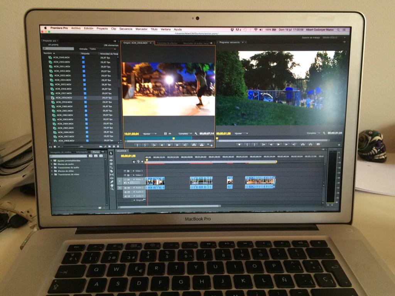This screenshot has width=395, height=296.
Task: Click Export Frame camera in Program monitor
Action: pos(318,144)
